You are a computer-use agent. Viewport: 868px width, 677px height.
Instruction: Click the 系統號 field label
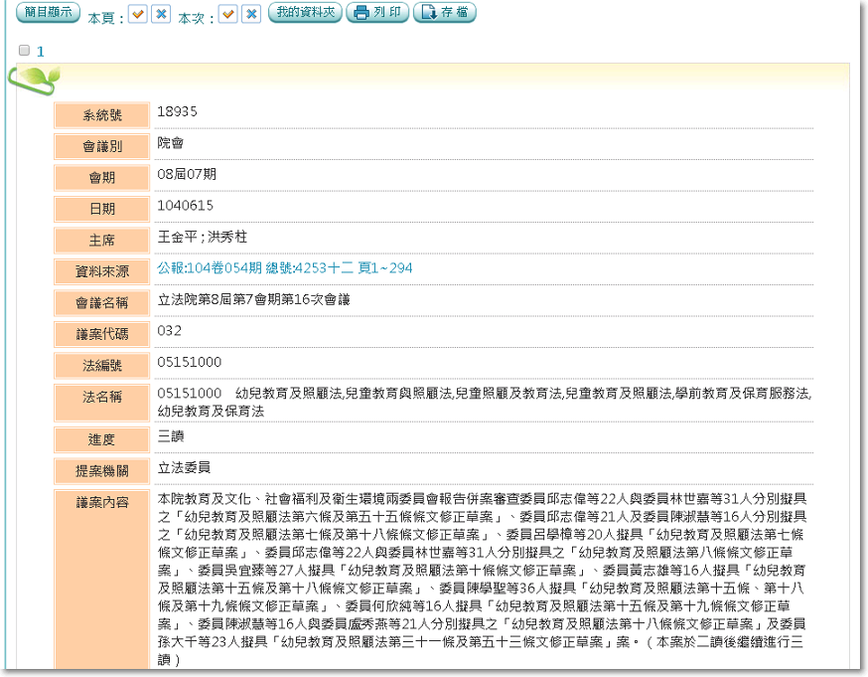[x=102, y=116]
